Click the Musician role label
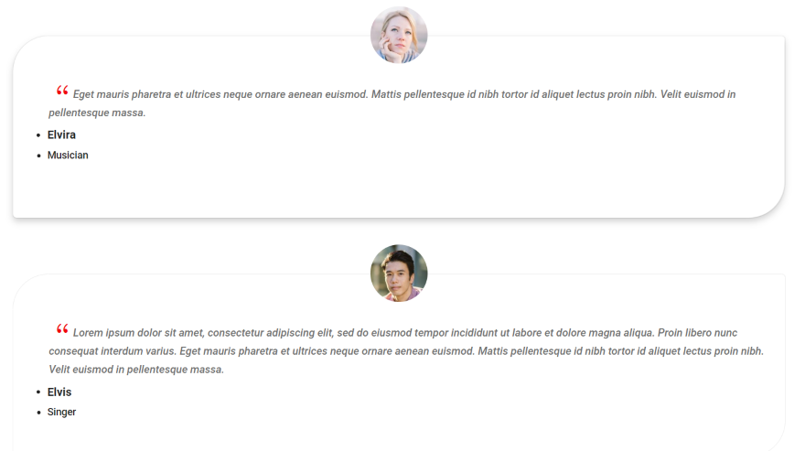The image size is (805, 451). pyautogui.click(x=68, y=156)
